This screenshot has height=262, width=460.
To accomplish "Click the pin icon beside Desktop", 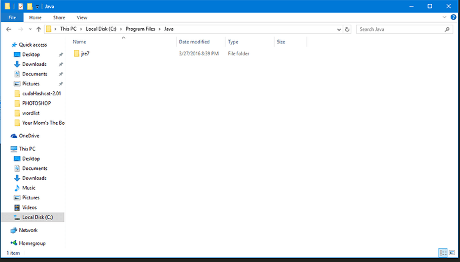I will 61,55.
